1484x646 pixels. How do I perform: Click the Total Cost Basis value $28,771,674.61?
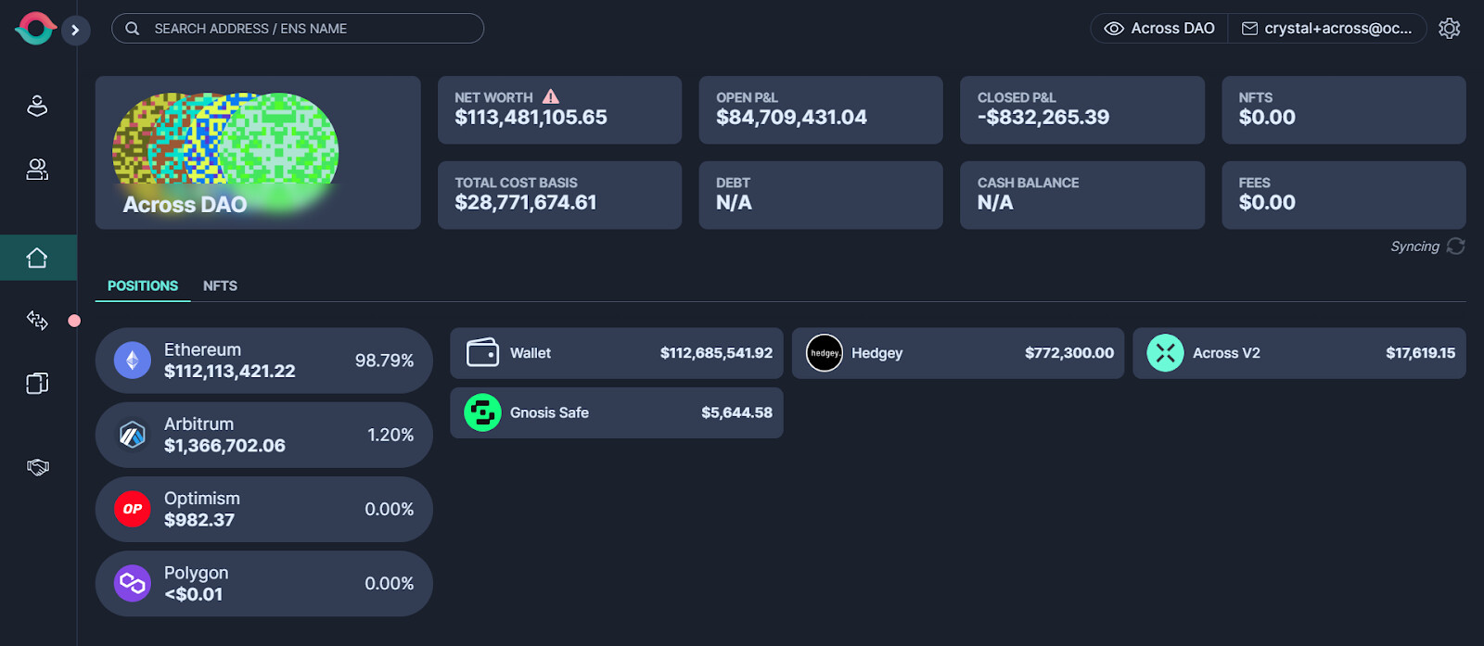(526, 203)
